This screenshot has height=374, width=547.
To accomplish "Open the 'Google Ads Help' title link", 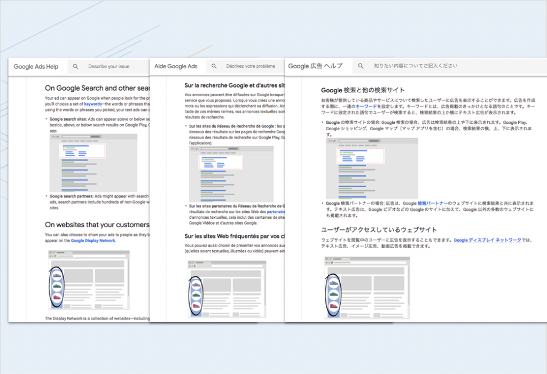I will [x=36, y=67].
